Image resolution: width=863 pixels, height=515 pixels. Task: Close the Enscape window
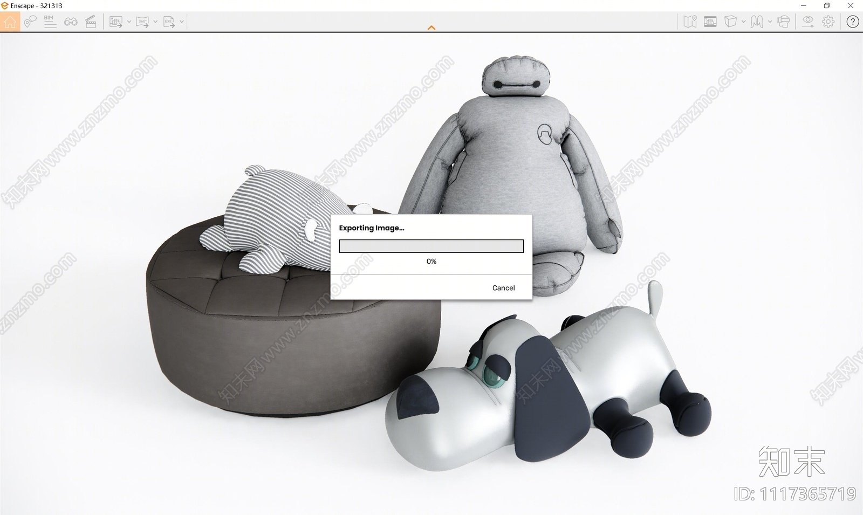851,5
